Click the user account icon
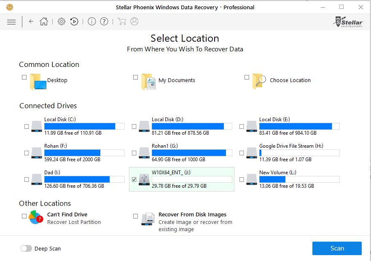The width and height of the screenshot is (371, 261). click(134, 21)
